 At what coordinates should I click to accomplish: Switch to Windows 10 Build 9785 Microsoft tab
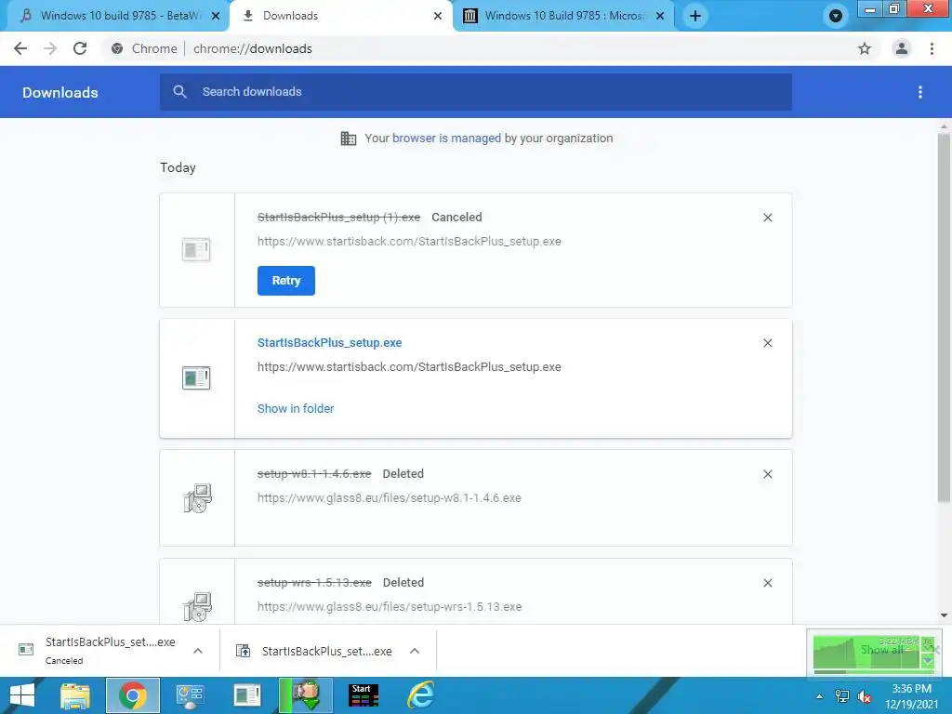[x=564, y=16]
